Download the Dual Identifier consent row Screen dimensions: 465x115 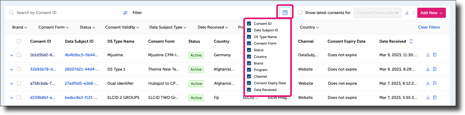[428, 83]
